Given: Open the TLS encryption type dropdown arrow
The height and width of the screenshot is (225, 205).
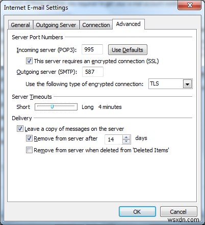Looking at the screenshot, I should pyautogui.click(x=187, y=84).
